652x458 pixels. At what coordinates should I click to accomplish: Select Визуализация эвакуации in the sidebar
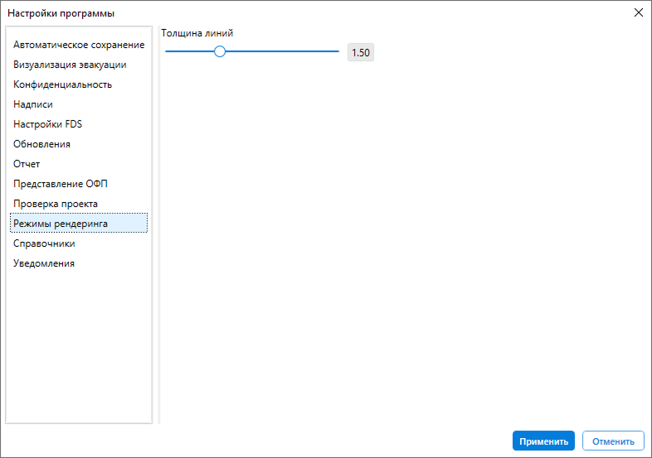coord(79,65)
